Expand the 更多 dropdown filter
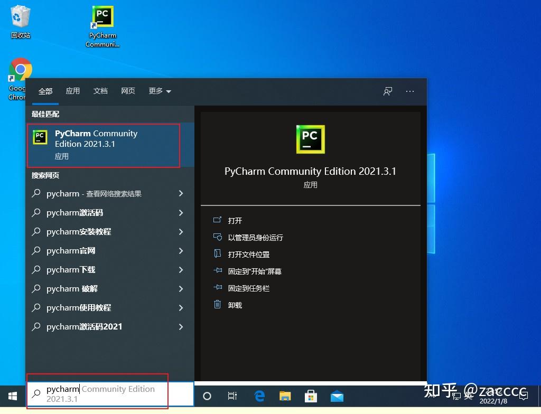The width and height of the screenshot is (541, 414). (160, 91)
